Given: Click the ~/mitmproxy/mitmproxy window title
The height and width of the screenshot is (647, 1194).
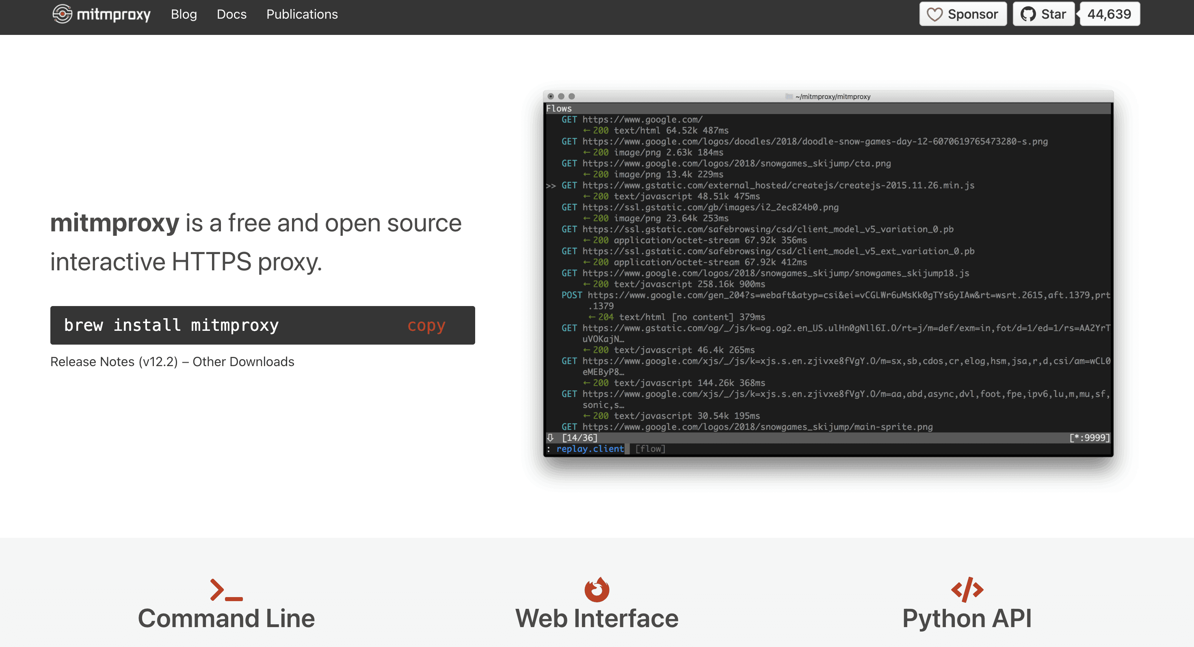Looking at the screenshot, I should tap(833, 96).
